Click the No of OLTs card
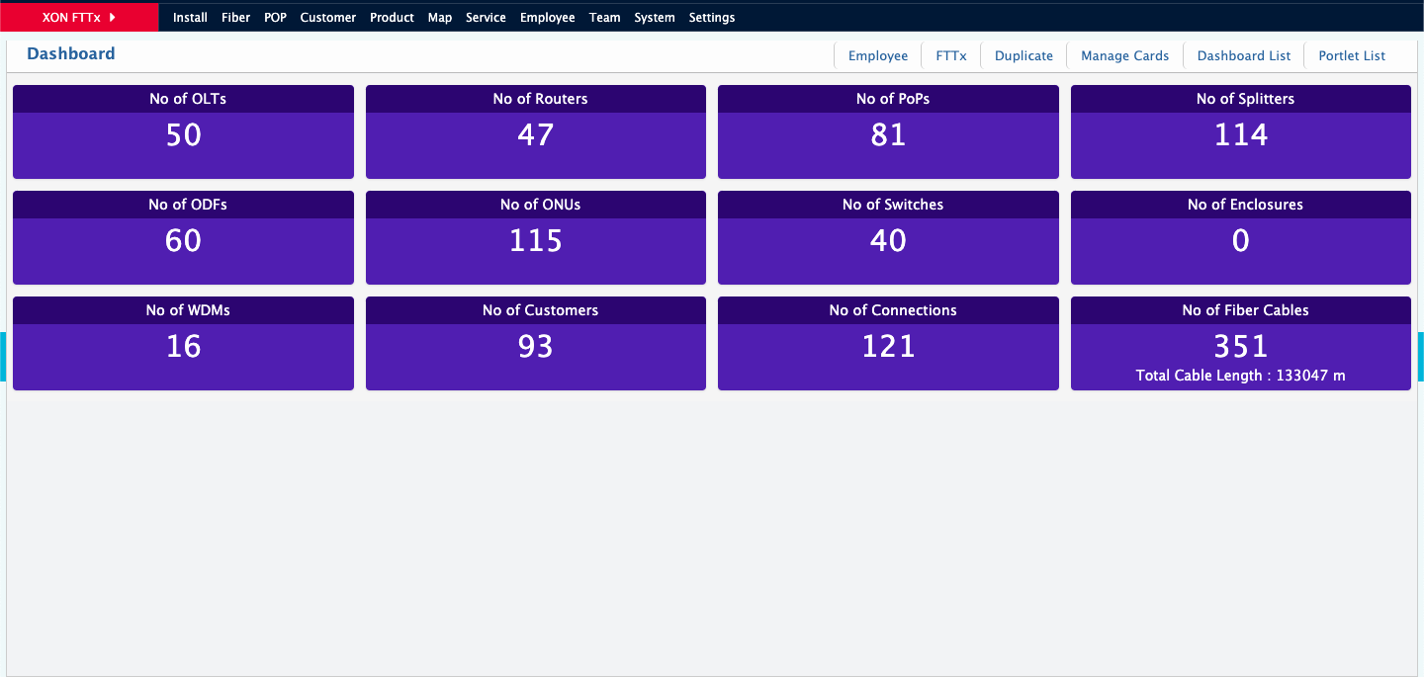1424x677 pixels. [183, 132]
